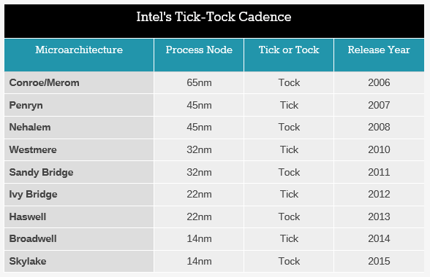
Task: Select the Conroe/Merom row label
Action: click(79, 83)
